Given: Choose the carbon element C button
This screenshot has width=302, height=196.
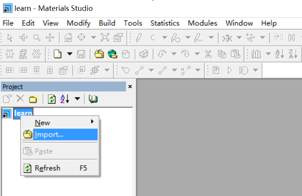Looking at the screenshot, I should (153, 38).
